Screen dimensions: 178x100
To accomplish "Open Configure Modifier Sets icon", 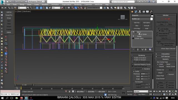I will 150,49.
